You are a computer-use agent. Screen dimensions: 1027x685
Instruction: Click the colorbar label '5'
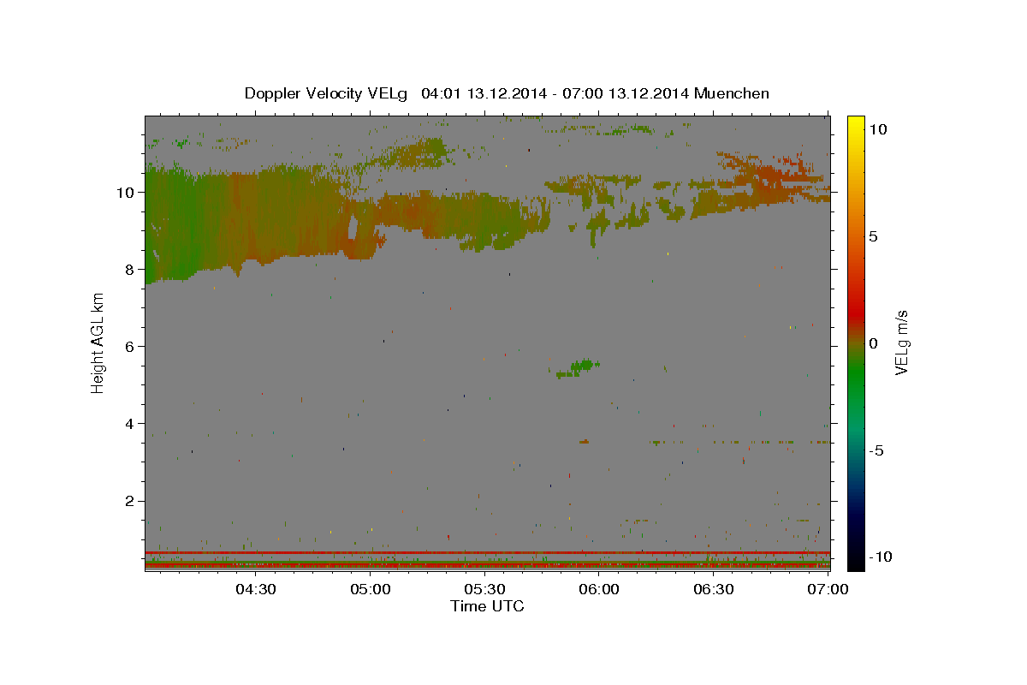click(873, 236)
